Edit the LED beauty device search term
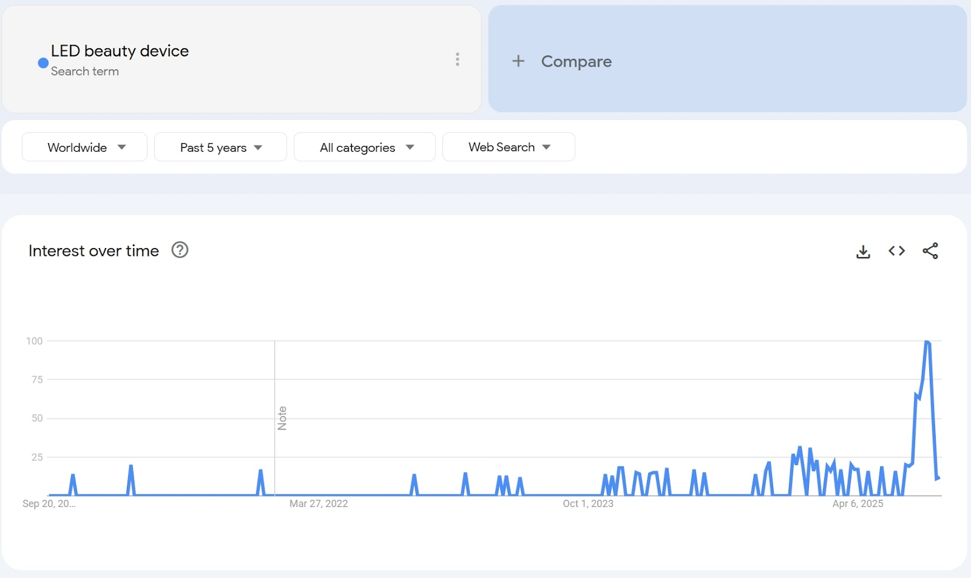The height and width of the screenshot is (578, 971). tap(120, 51)
